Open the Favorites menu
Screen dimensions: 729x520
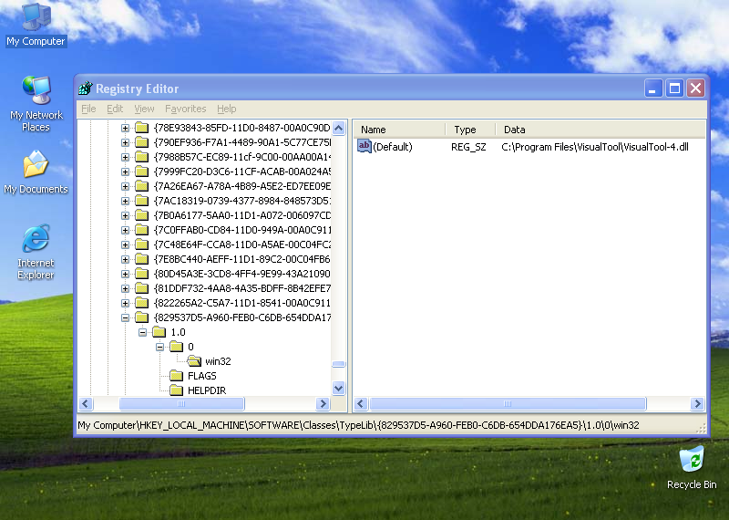[x=186, y=109]
